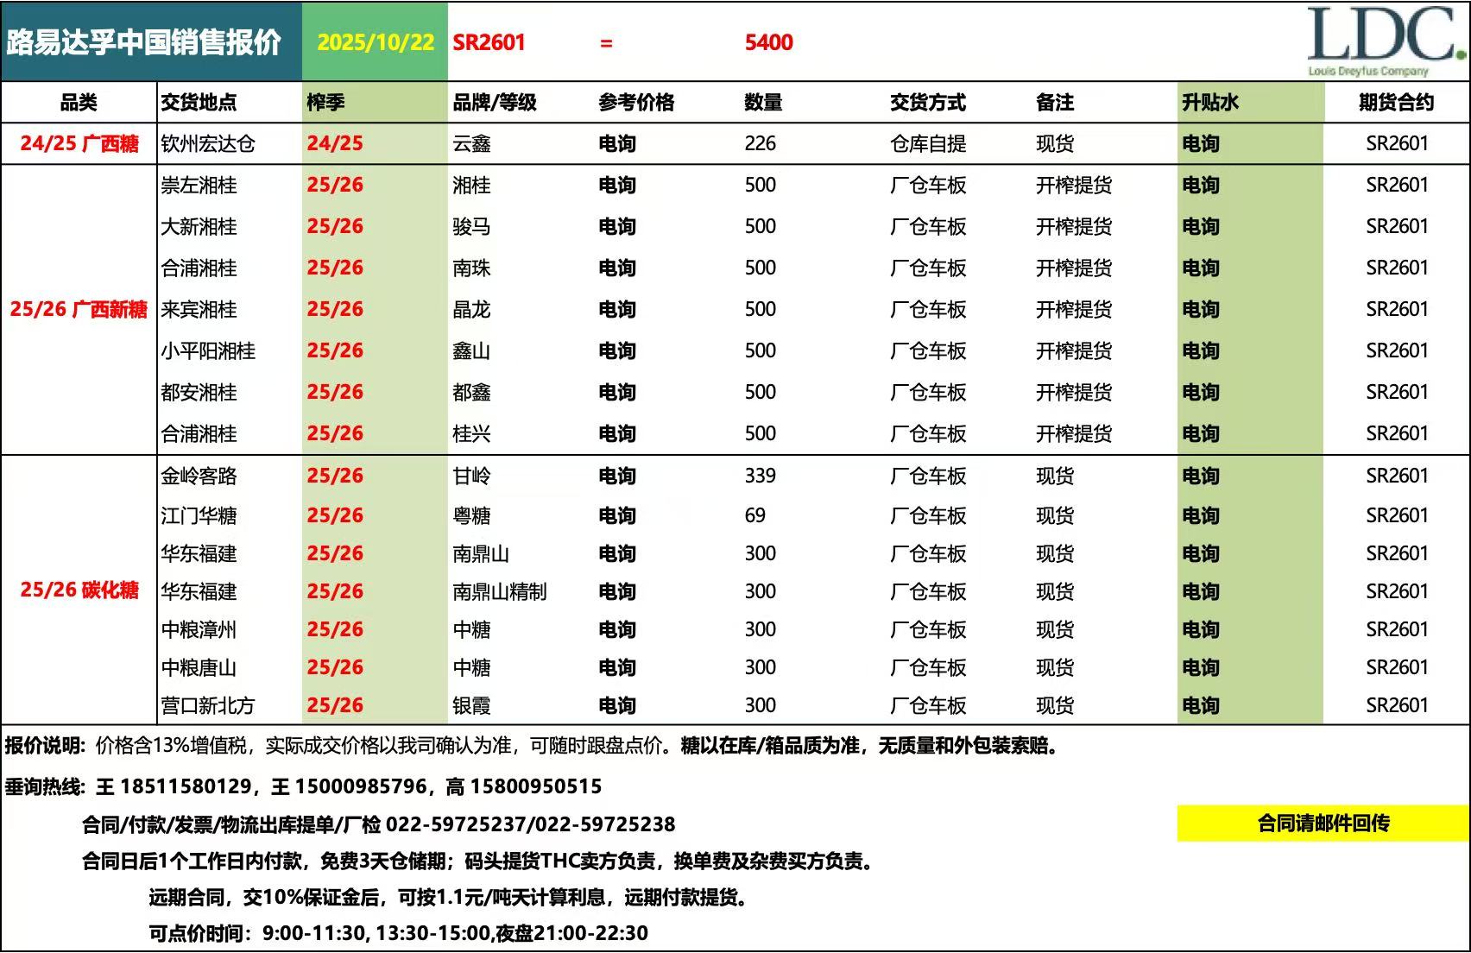Click quantity 69 in the 江门华糖 row
The image size is (1471, 953).
pos(754,515)
